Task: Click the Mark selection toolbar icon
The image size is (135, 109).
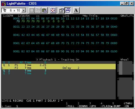Action: pos(32,10)
